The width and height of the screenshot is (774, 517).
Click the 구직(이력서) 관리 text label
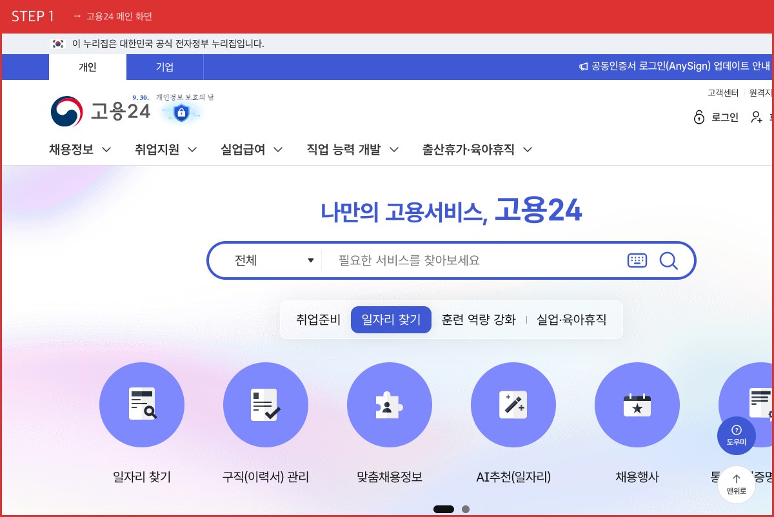tap(266, 478)
